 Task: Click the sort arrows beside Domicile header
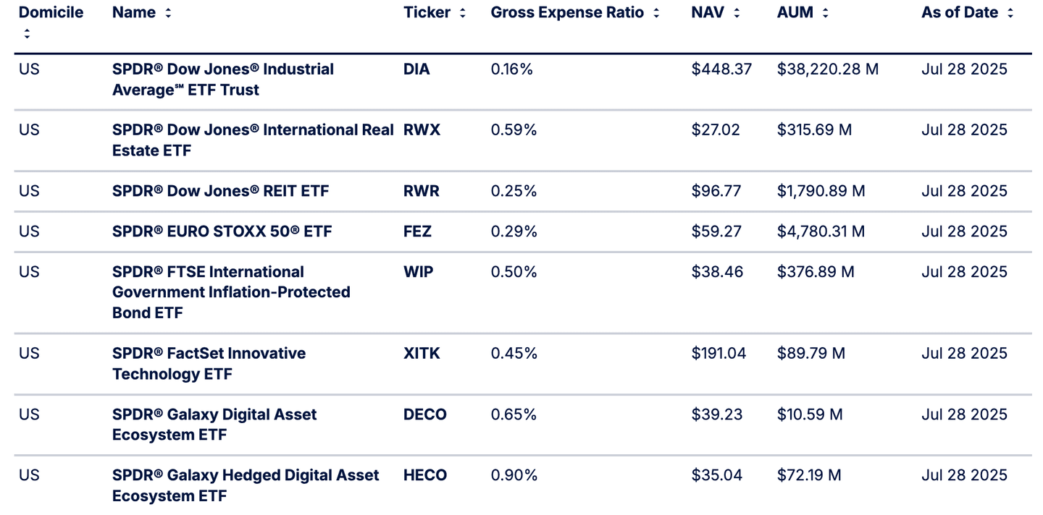click(x=27, y=33)
